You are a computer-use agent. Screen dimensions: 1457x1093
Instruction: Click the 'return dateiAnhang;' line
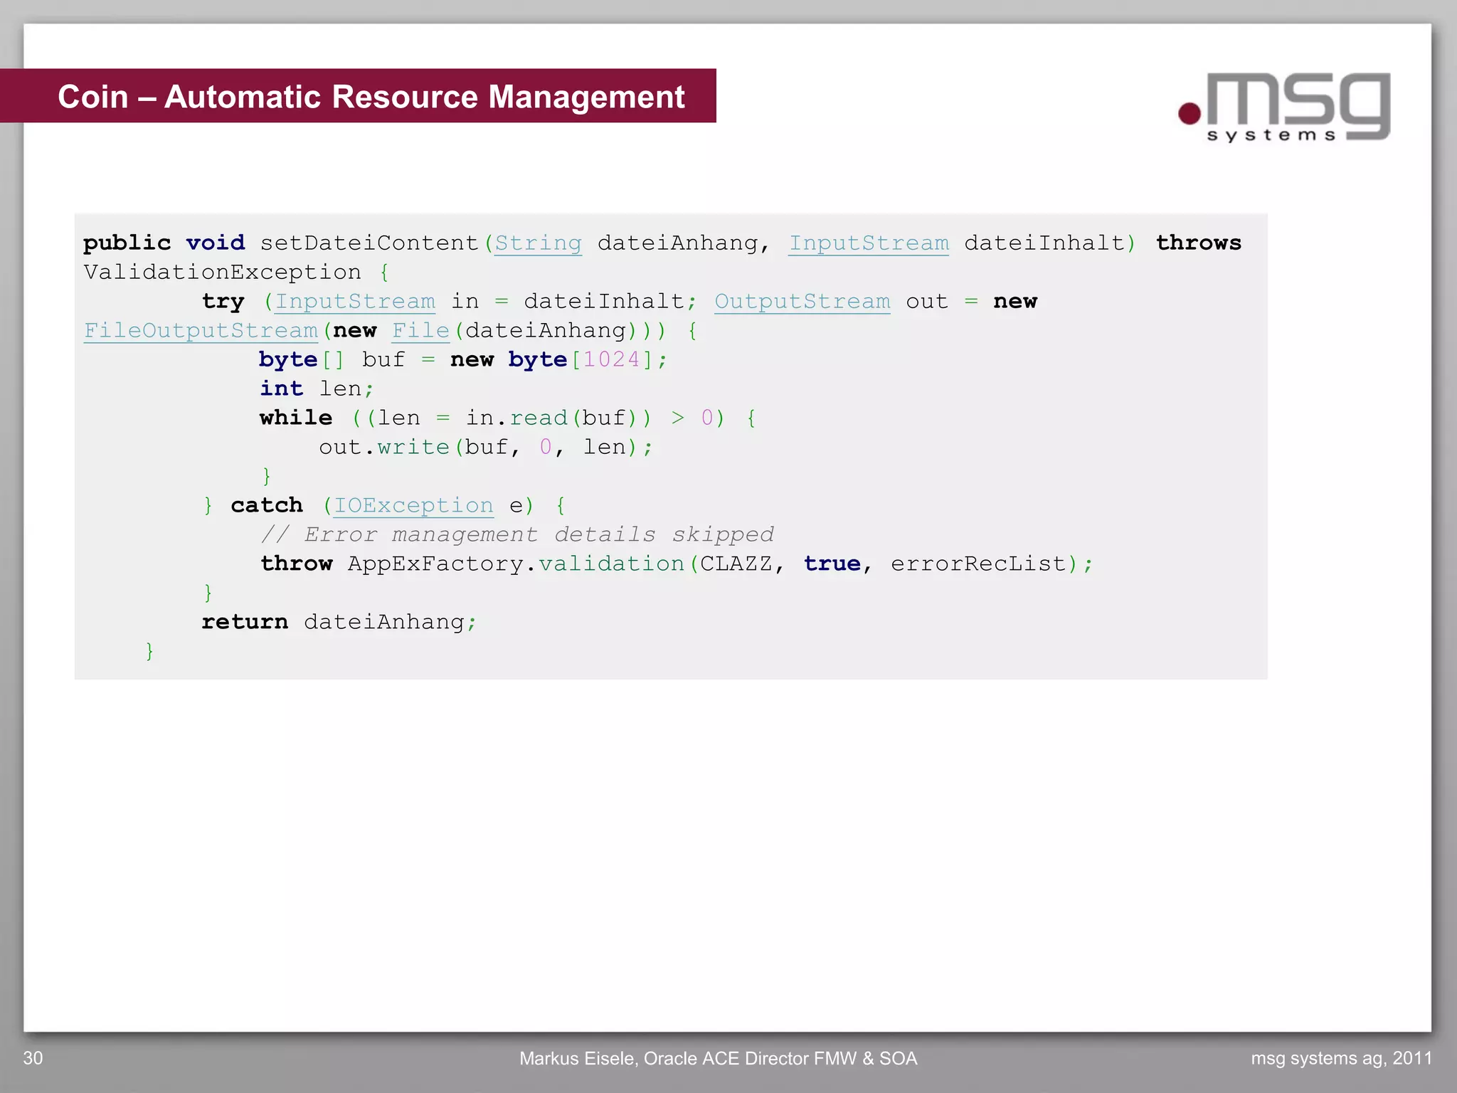[x=339, y=623]
